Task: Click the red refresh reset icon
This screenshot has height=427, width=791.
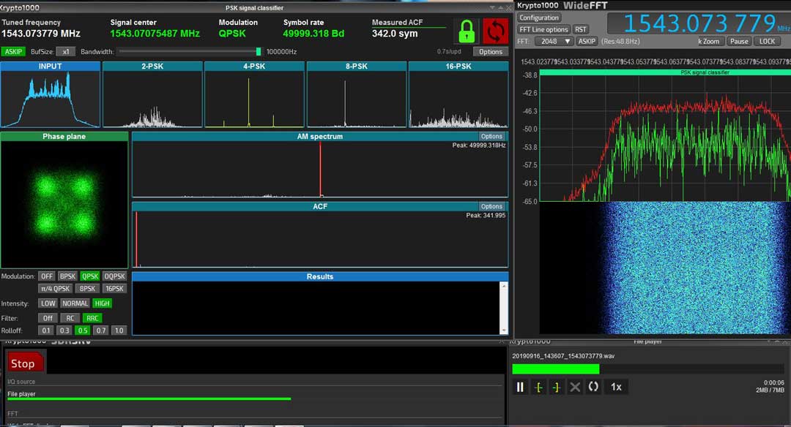Action: [495, 31]
